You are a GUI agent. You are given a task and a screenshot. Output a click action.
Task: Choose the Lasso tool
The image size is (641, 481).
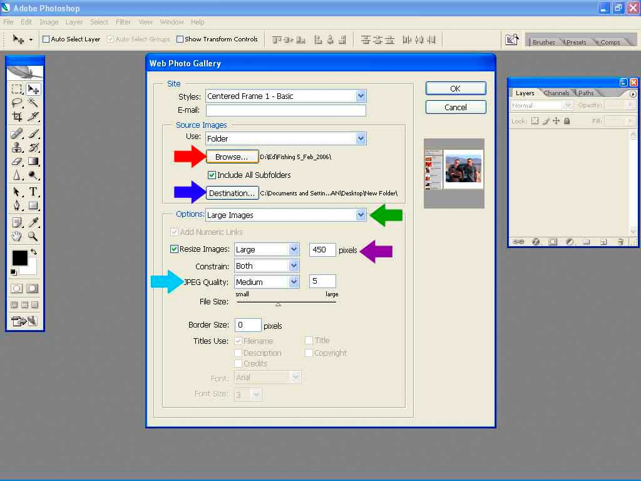17,103
